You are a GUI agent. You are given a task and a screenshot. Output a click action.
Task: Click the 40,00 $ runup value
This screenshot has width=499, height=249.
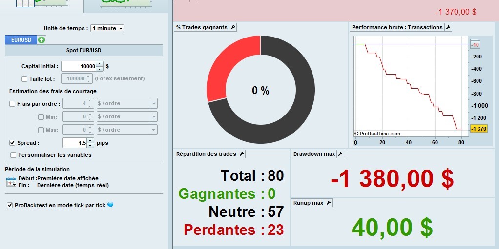[x=392, y=228]
